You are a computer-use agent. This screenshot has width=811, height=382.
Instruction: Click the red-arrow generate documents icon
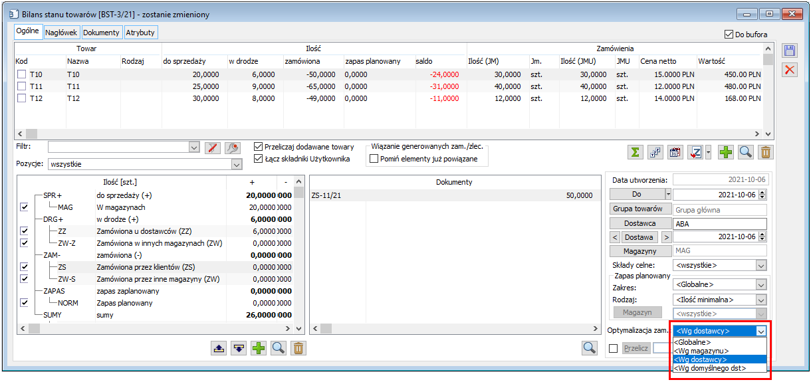tap(695, 152)
